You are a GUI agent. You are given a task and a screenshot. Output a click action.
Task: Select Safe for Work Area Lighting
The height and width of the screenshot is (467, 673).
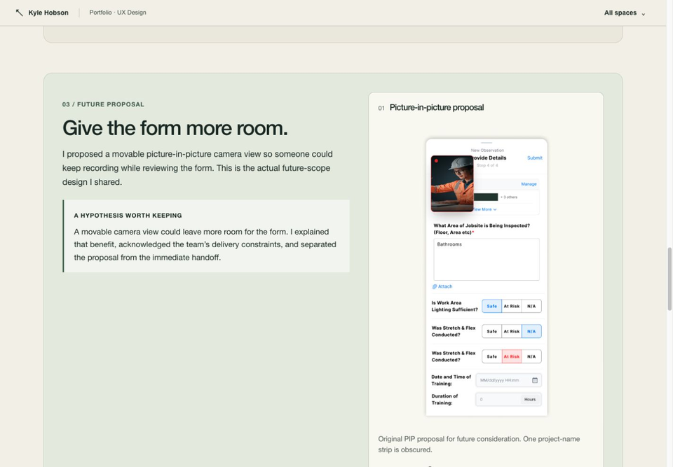pos(492,306)
